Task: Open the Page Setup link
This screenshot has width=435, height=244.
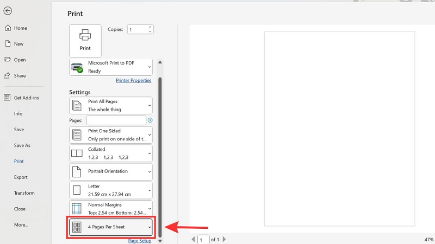Action: point(140,241)
